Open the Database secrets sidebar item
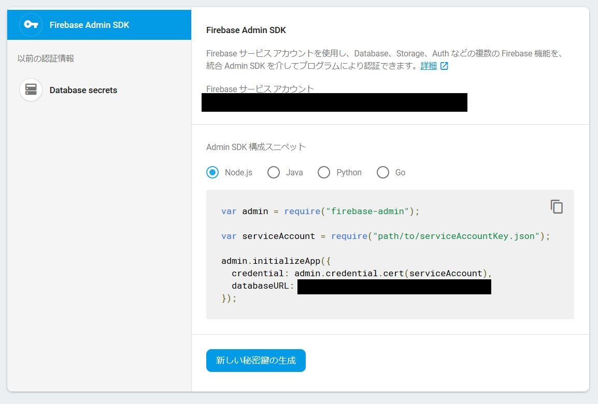Viewport: 598px width, 404px height. 99,90
